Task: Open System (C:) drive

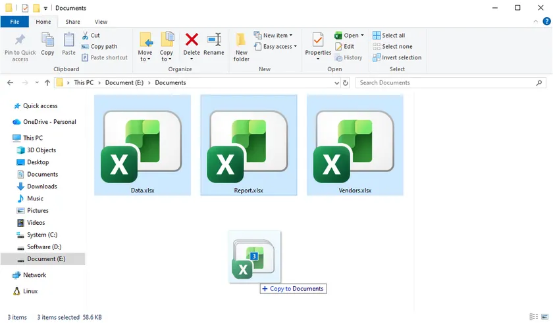Action: tap(37, 235)
